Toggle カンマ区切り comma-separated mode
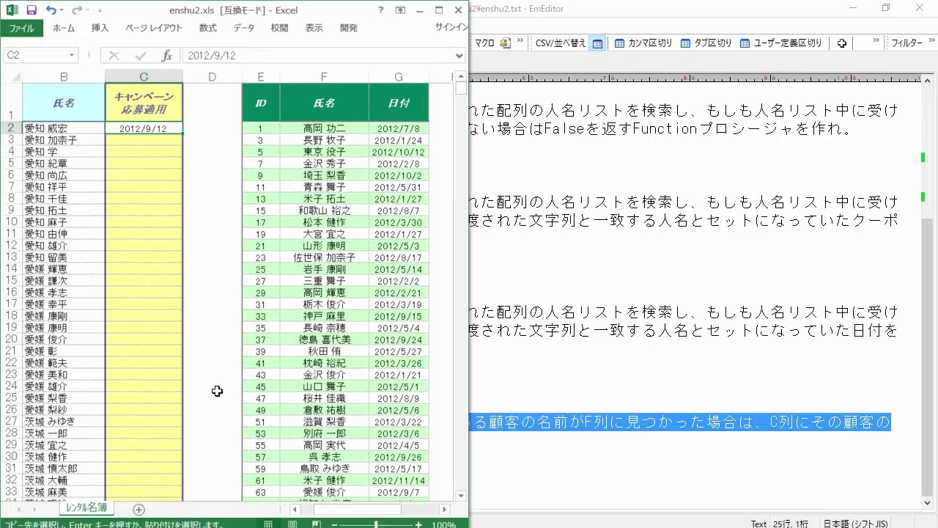 (x=643, y=43)
